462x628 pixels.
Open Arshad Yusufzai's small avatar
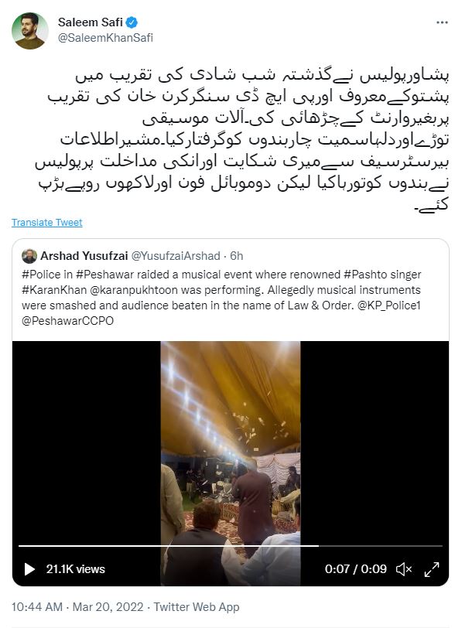[29, 256]
